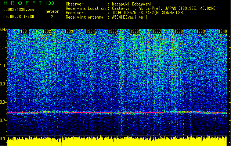The width and height of the screenshot is (231, 146).
Task: Click the Observer field label
Action: click(x=75, y=4)
